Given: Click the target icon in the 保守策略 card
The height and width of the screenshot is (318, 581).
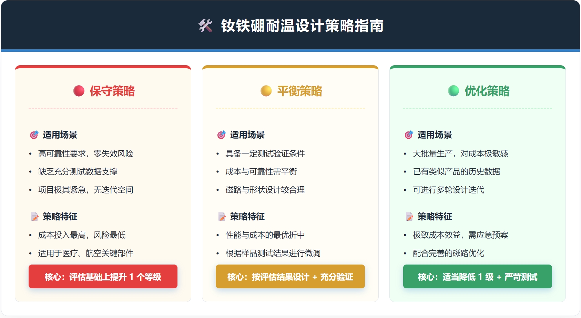Looking at the screenshot, I should (x=34, y=135).
